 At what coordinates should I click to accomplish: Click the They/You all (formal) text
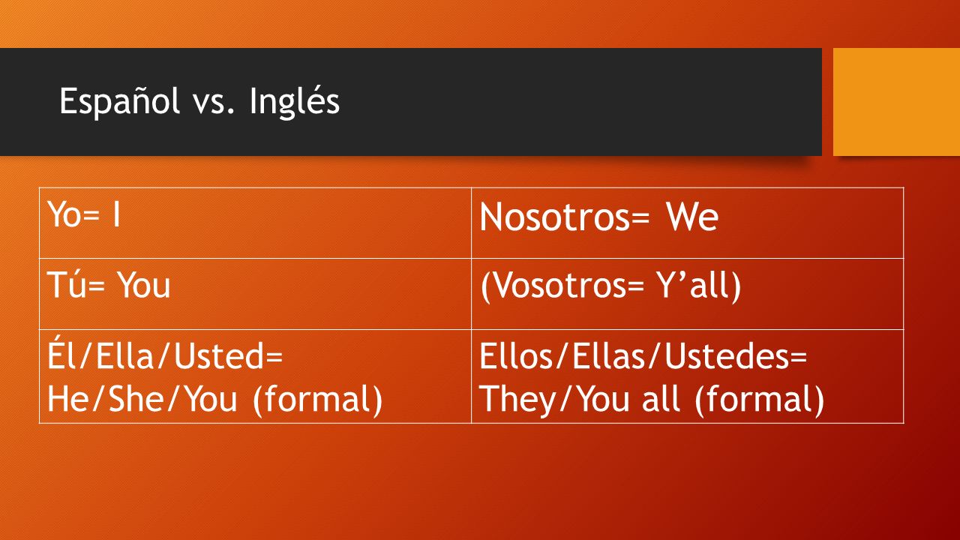[x=652, y=399]
